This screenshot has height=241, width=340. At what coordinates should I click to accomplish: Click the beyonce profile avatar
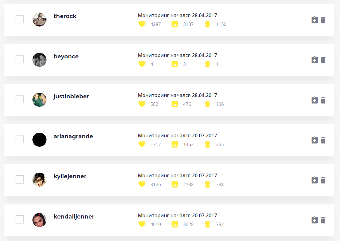click(40, 60)
